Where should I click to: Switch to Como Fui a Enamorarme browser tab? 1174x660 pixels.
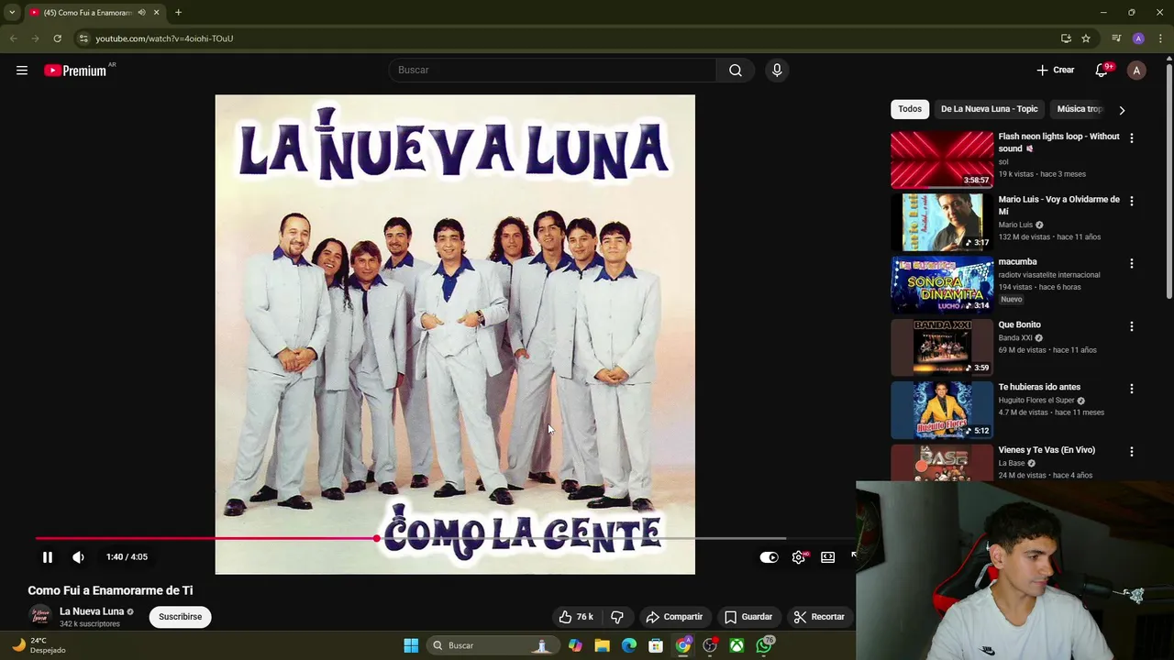[94, 13]
